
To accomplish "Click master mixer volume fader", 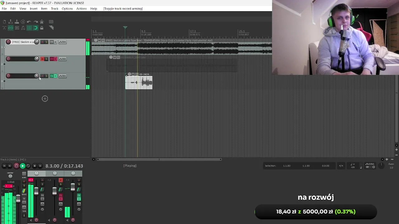I will click(18, 198).
